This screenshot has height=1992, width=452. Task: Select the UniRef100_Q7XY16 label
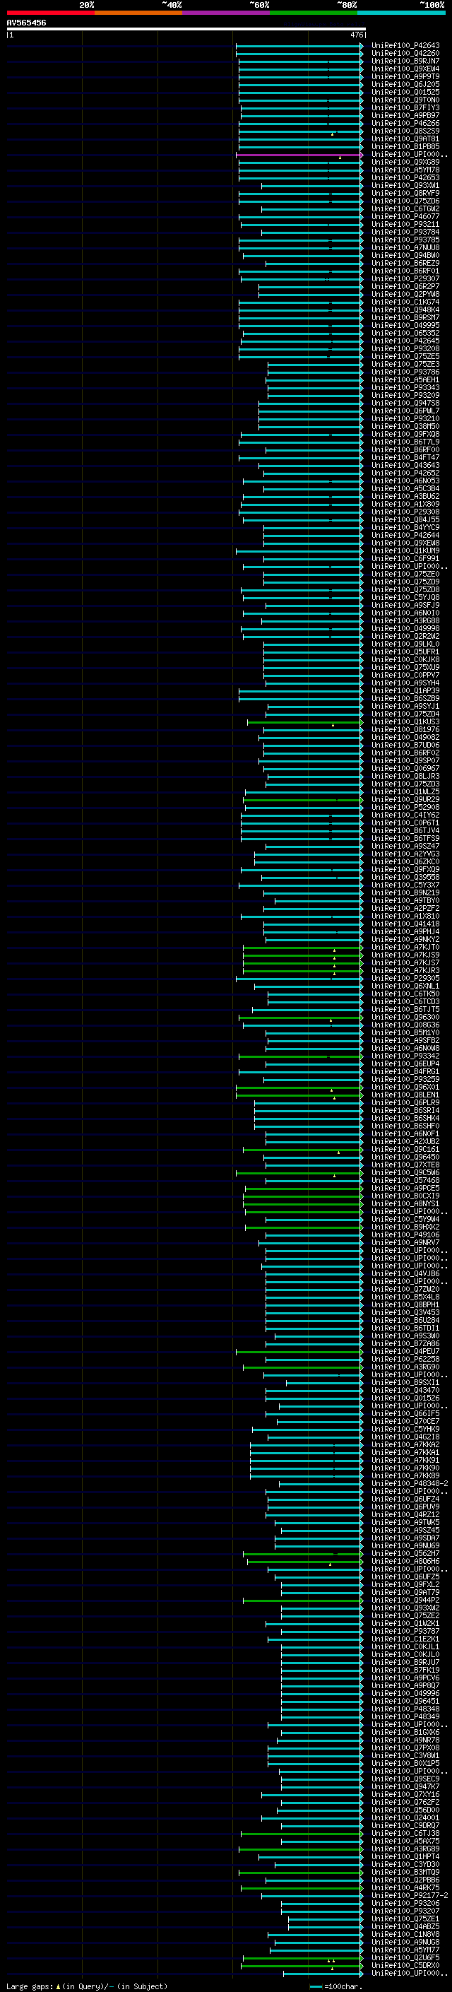405,1794
